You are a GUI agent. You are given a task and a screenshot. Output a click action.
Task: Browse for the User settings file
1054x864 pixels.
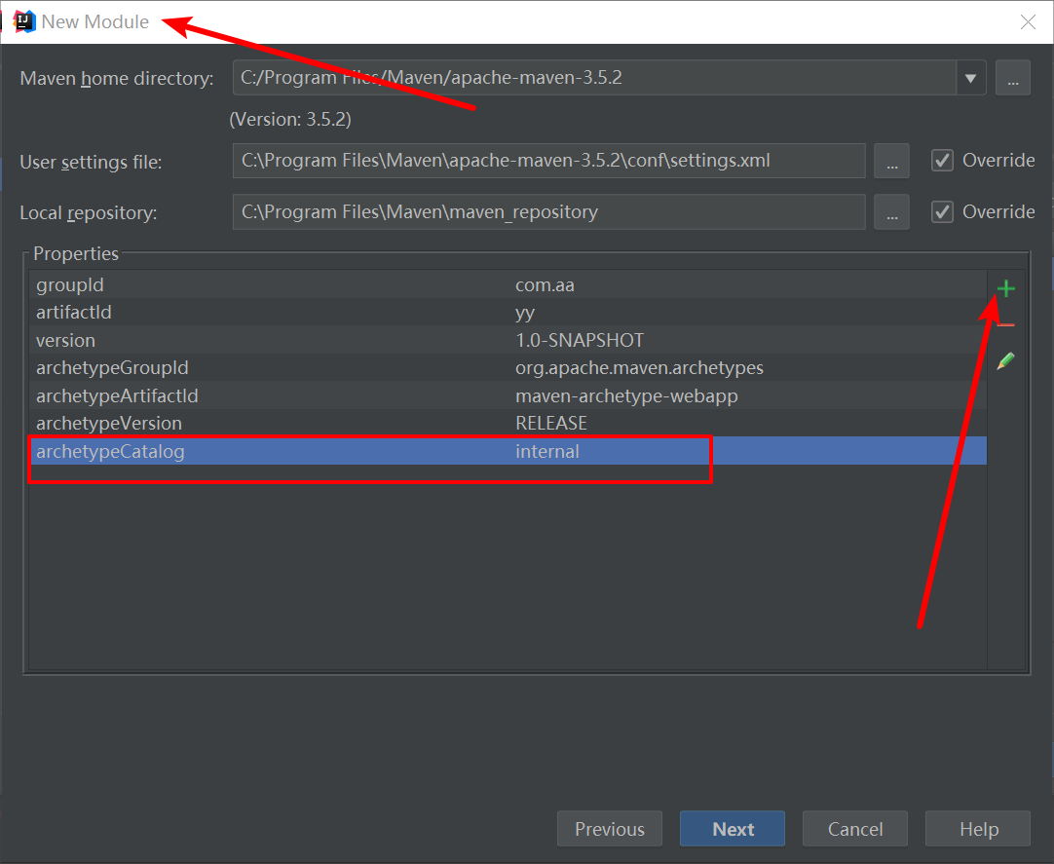point(891,161)
